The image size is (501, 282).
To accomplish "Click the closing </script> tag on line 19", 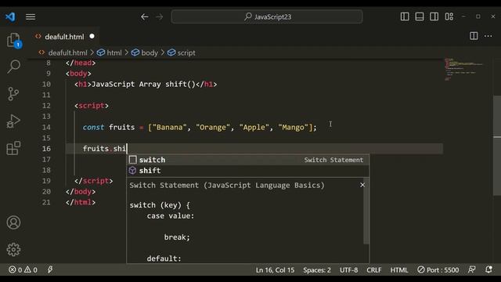I will click(94, 181).
